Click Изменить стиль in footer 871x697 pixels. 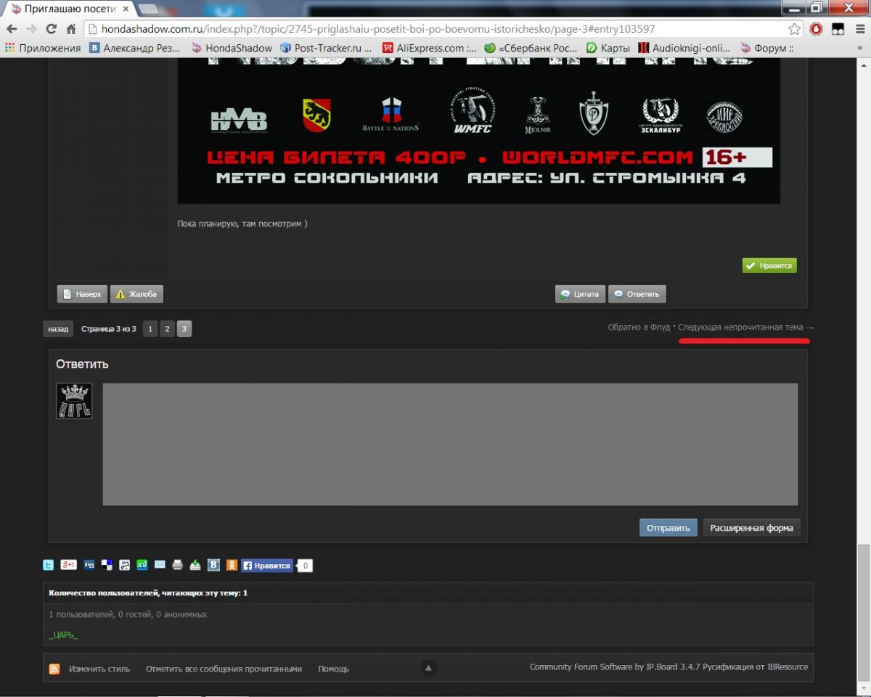[99, 669]
